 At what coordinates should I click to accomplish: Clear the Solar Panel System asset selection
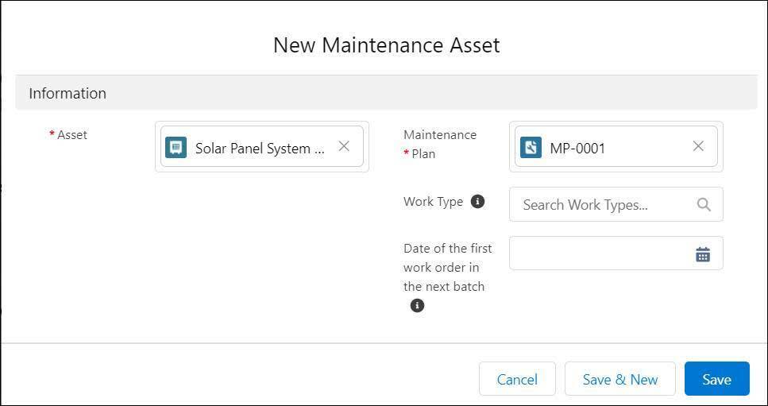344,146
